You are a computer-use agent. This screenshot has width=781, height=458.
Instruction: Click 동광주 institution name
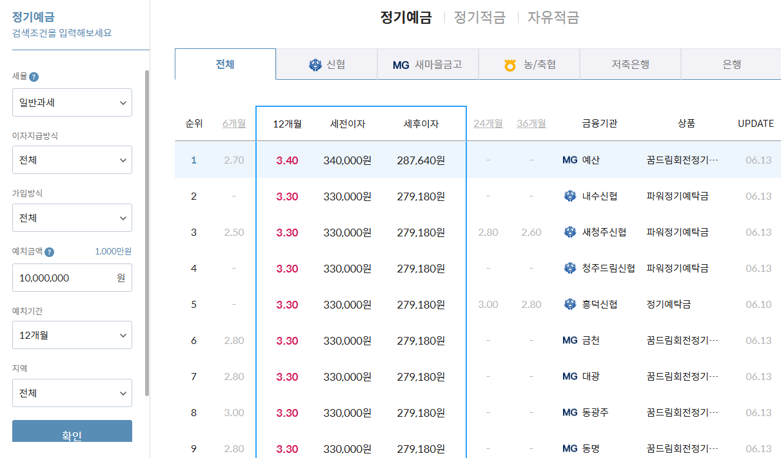click(x=595, y=412)
